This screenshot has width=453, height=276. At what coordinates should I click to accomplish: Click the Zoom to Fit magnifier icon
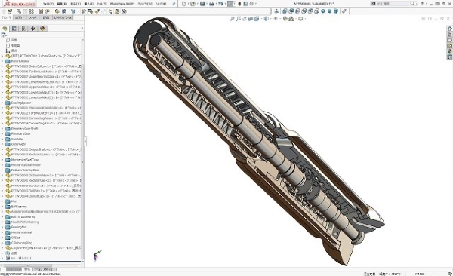tap(232, 19)
